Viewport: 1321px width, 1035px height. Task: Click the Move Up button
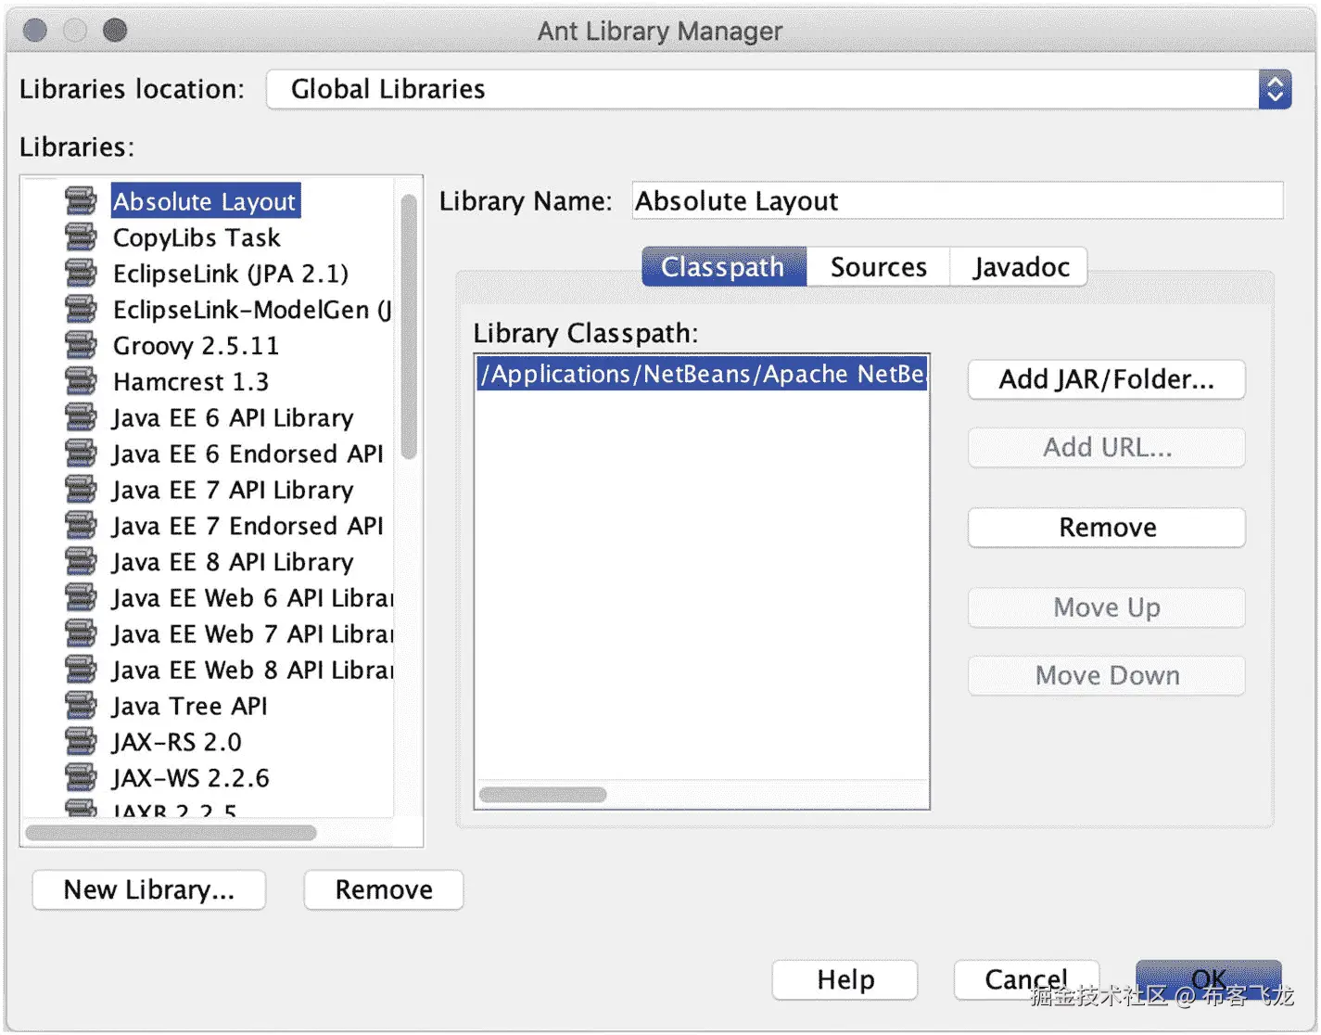click(1106, 607)
